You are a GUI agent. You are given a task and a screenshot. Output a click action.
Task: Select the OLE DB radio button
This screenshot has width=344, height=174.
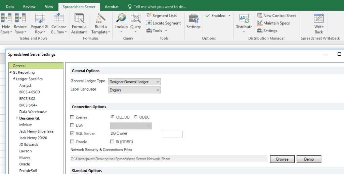click(112, 117)
